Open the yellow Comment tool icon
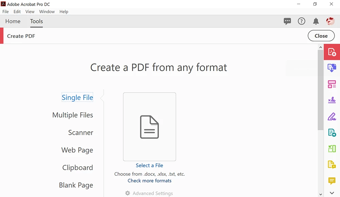340x197 pixels. (x=332, y=181)
